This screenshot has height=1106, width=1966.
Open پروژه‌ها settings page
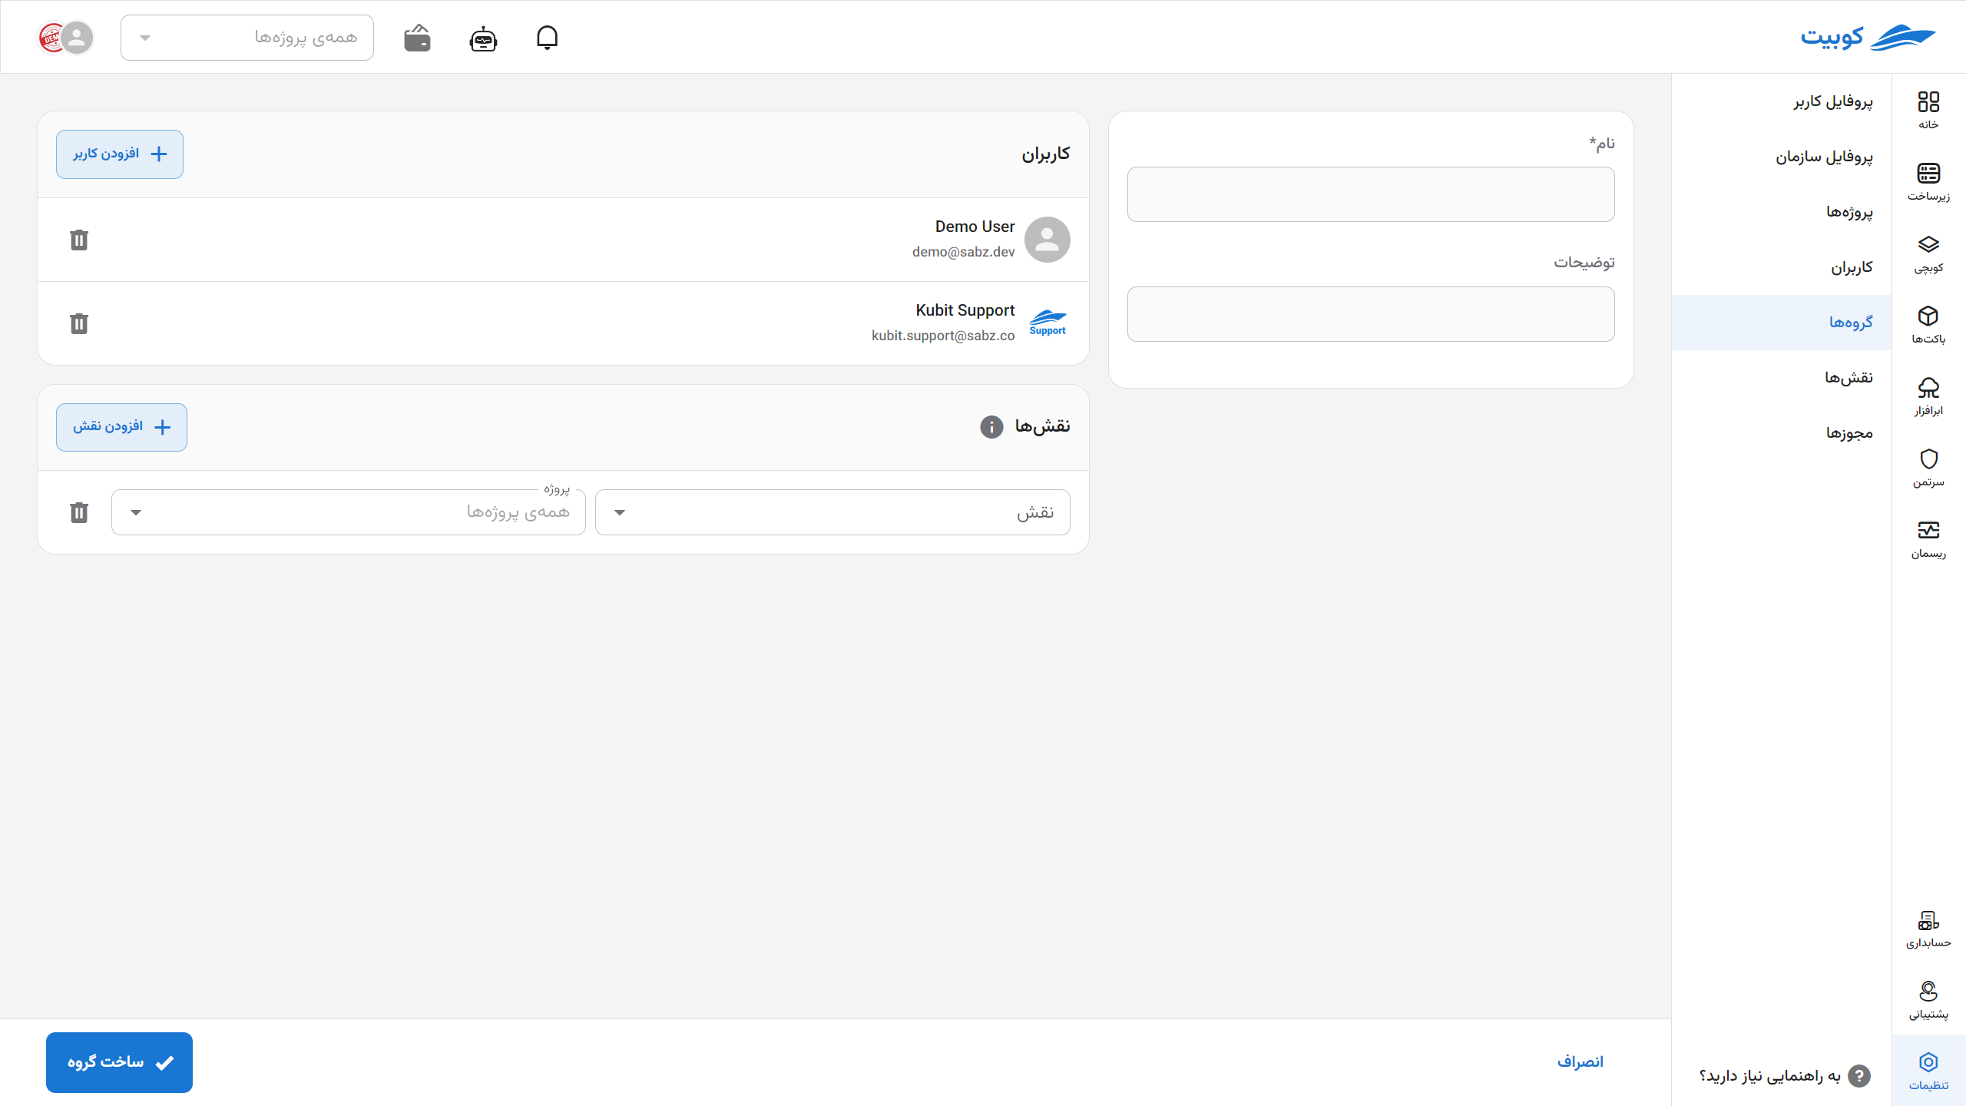1782,212
